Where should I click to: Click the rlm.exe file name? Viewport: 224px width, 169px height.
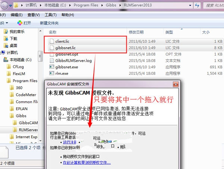pos(62,73)
